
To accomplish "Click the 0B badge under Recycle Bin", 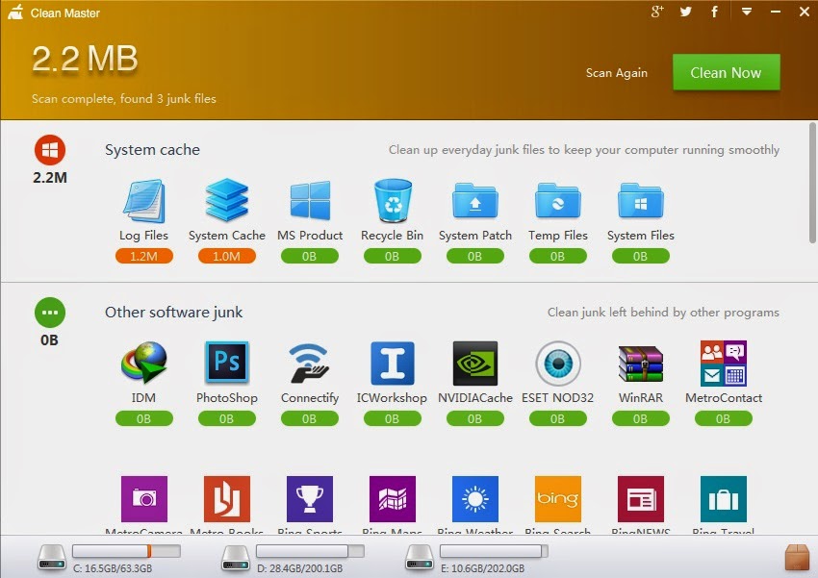I will (393, 256).
